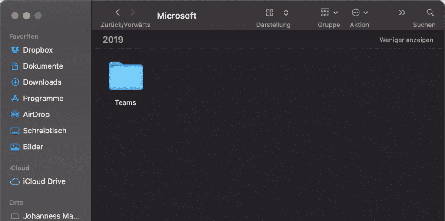Image resolution: width=445 pixels, height=221 pixels.
Task: Click the iCloud Drive cloud icon
Action: (15, 181)
